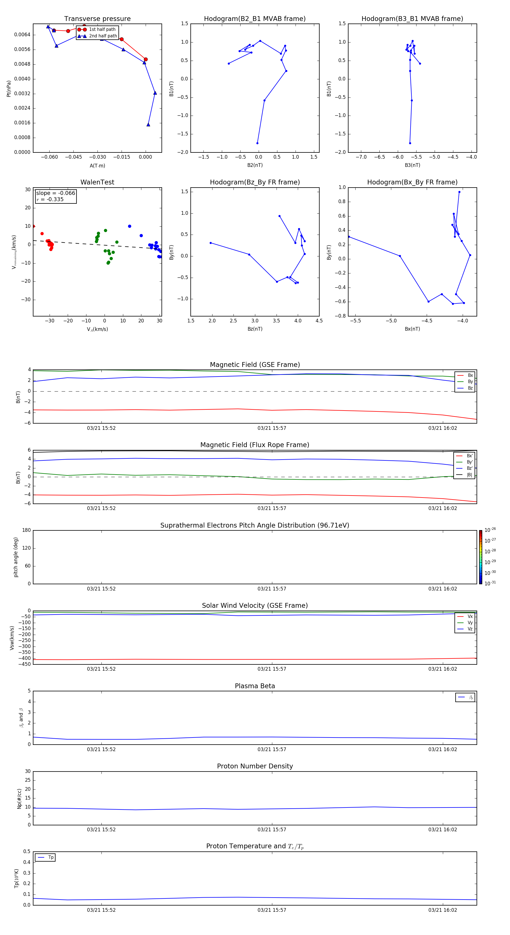Click the 'Plasma Beta' plot title
Screen dimensions: 510x935
tap(255, 686)
